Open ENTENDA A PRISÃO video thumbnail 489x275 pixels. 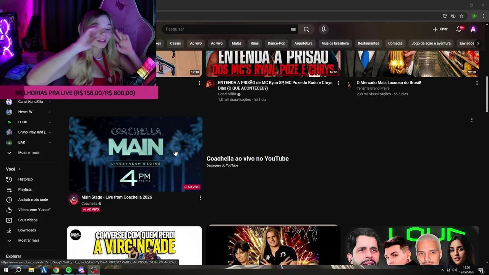(273, 63)
